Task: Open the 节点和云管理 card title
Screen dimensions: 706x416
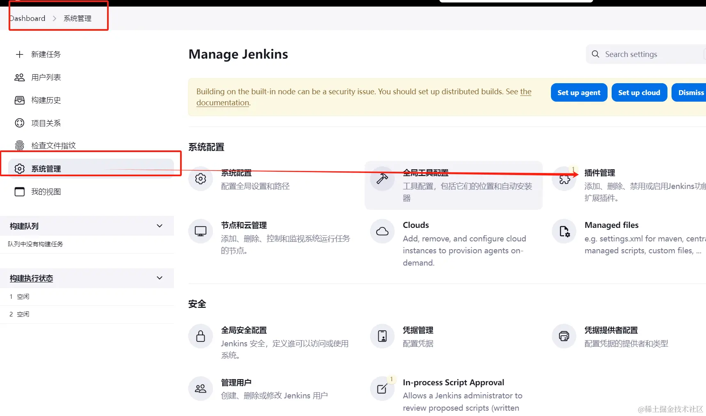Action: [244, 225]
